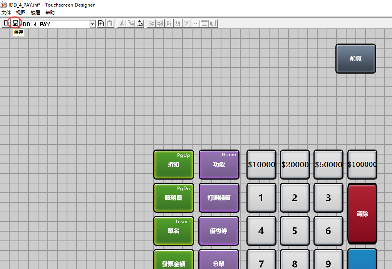Select the green 發票金額 button
Viewport: 392px width, 269px height.
174,259
